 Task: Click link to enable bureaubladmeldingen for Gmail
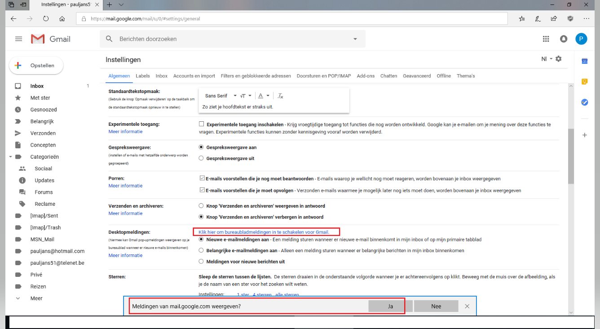(264, 232)
